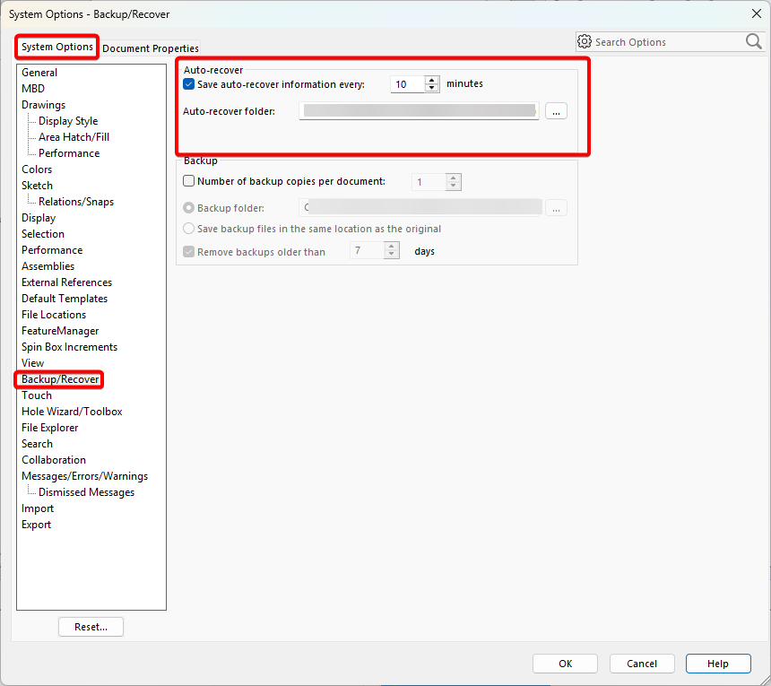Image resolution: width=771 pixels, height=686 pixels.
Task: Click the auto-recover minutes input field
Action: (408, 84)
